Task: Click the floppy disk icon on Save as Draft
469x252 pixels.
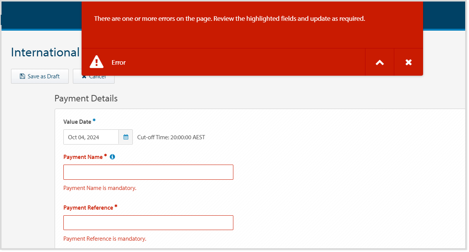Action: pyautogui.click(x=22, y=76)
